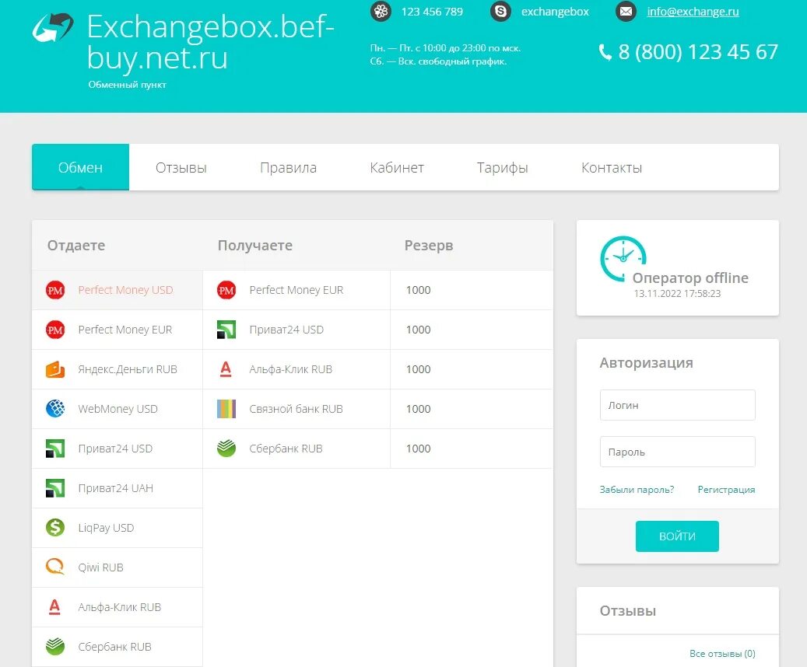Click the Приват24 UAH icon

click(x=55, y=488)
